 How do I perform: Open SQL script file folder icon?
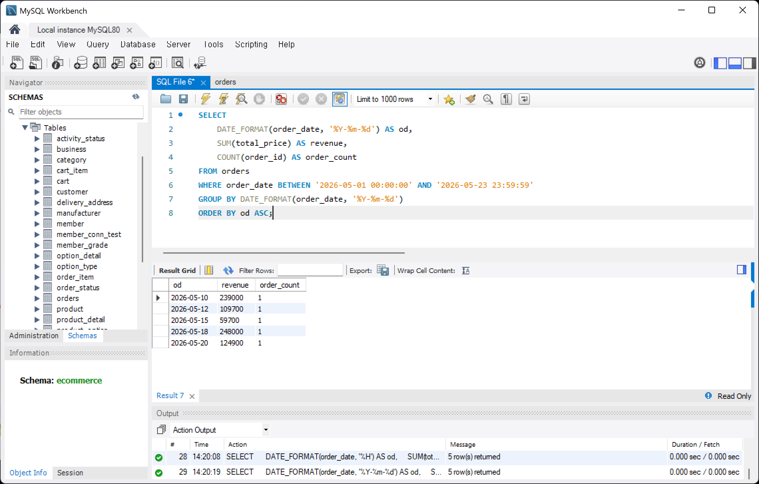click(x=165, y=99)
